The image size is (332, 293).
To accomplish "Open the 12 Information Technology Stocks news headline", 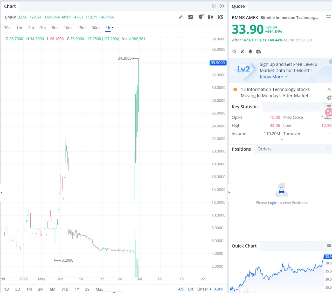I will [276, 93].
